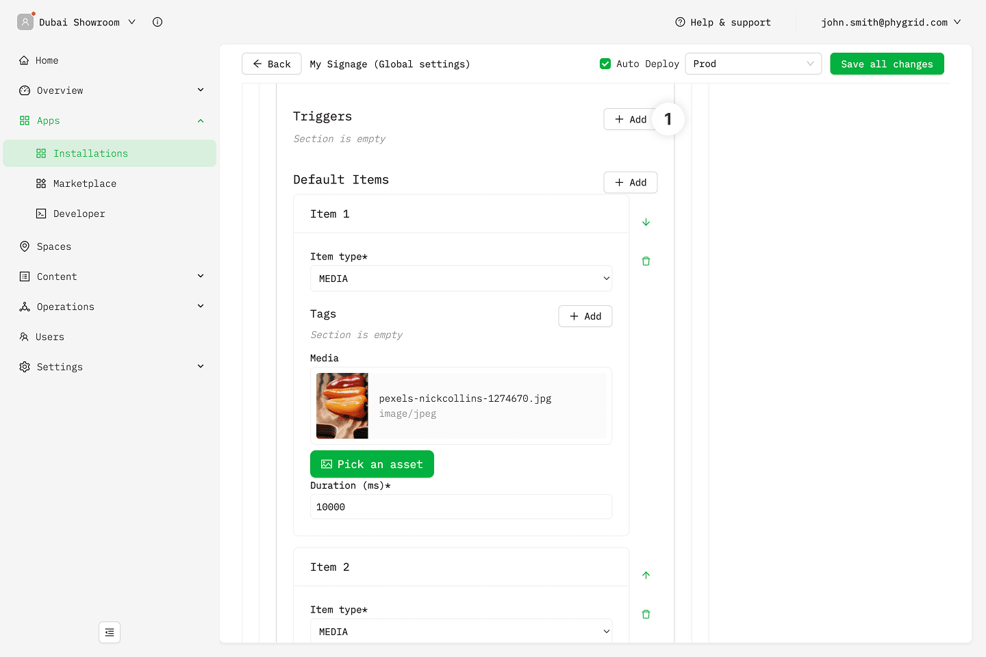
Task: Delete Item 1 using trash icon
Action: click(x=646, y=261)
